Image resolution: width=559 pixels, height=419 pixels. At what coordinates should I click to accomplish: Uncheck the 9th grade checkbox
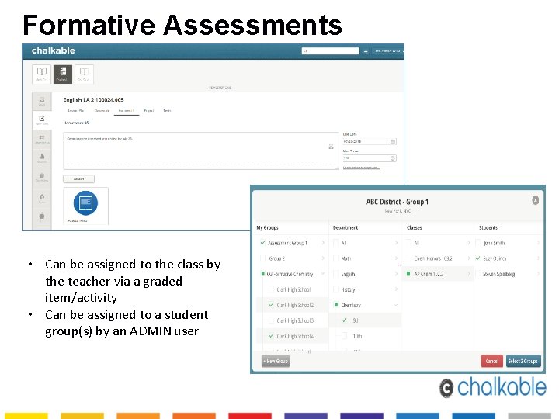(344, 320)
